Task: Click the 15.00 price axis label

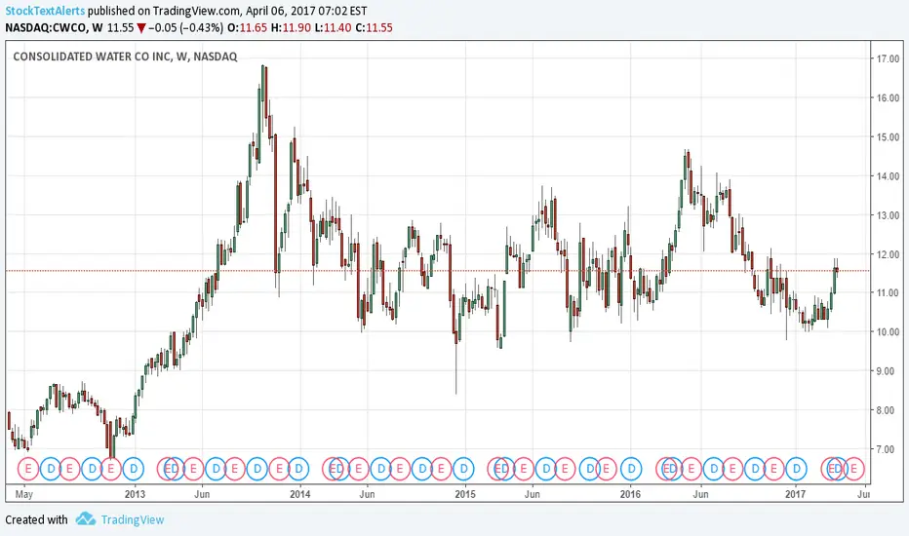Action: click(x=889, y=137)
